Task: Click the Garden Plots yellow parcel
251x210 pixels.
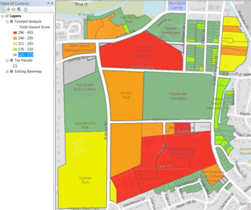Action: pyautogui.click(x=83, y=170)
